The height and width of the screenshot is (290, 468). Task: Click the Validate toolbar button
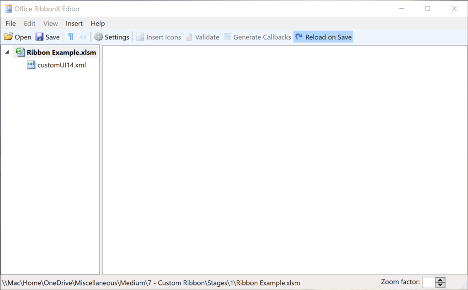(202, 37)
